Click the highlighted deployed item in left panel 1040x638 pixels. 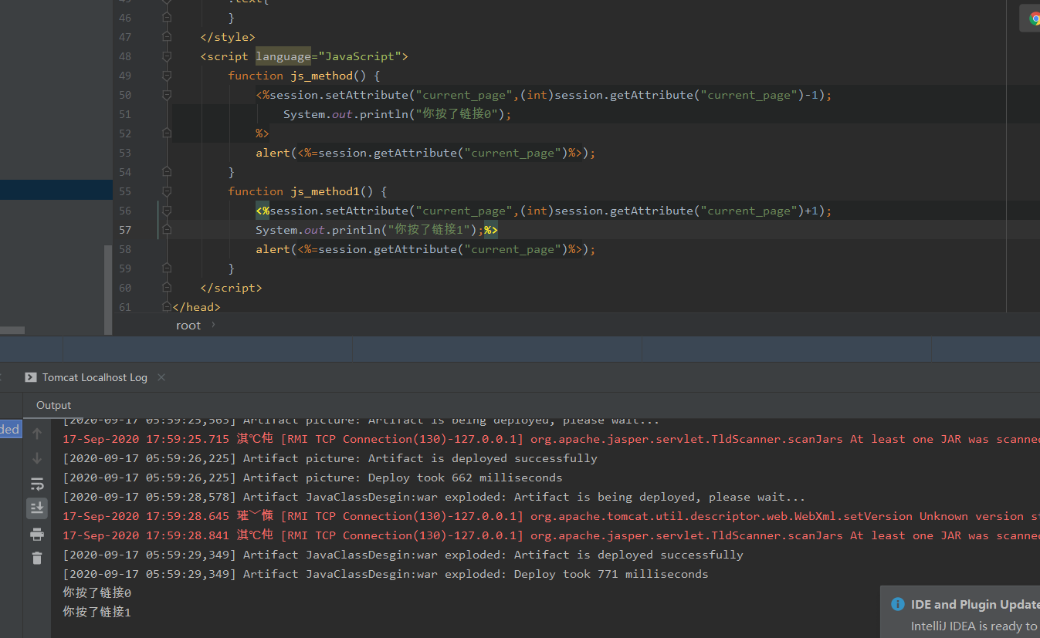pos(11,429)
